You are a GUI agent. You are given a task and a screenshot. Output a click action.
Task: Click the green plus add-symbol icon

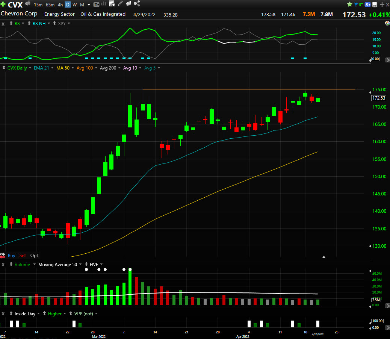[3, 4]
